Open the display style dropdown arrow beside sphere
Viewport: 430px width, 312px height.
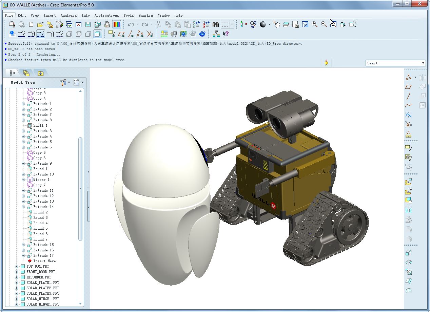(x=270, y=24)
